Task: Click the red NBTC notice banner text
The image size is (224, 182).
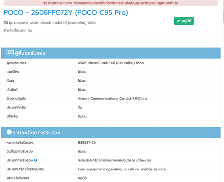Action: tap(113, 3)
